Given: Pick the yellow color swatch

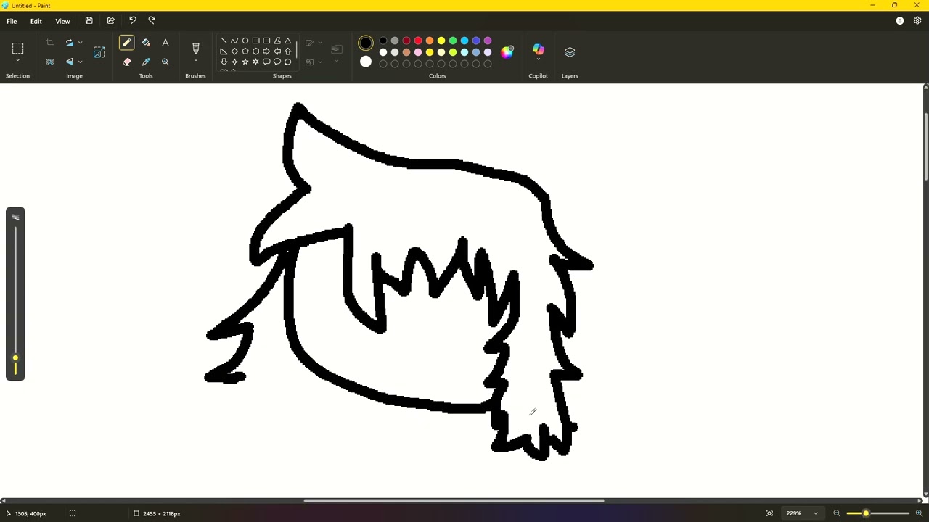Looking at the screenshot, I should click(x=441, y=41).
